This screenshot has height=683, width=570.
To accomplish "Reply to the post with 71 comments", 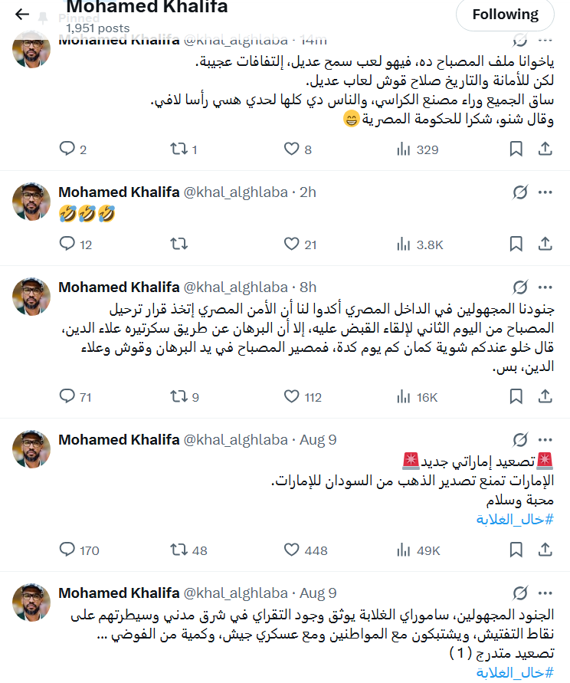I will [x=68, y=397].
